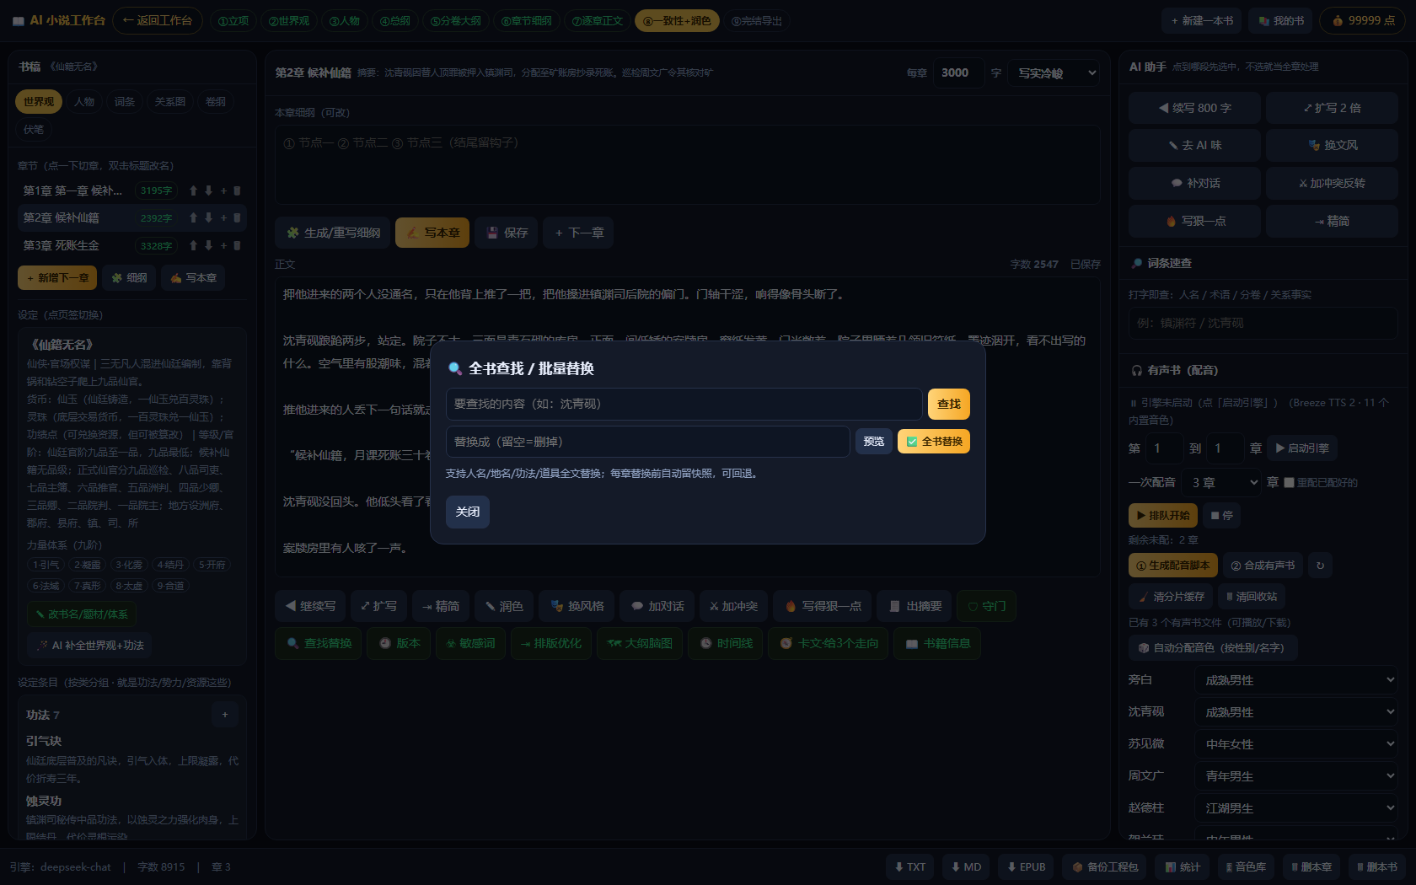1416x885 pixels.
Task: Open the voice dropdown for 苏见微
Action: (1296, 743)
